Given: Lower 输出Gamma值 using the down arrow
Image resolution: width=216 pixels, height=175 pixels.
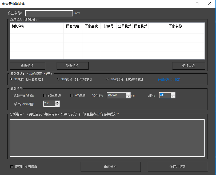Looking at the screenshot, I should pyautogui.click(x=57, y=105).
